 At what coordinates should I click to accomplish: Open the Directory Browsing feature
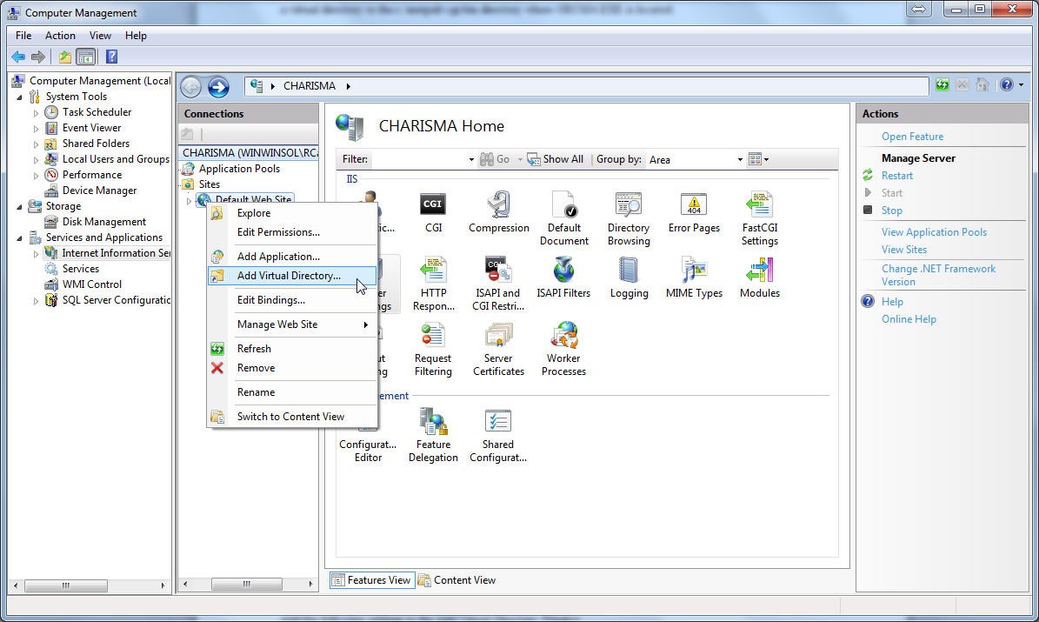(628, 219)
